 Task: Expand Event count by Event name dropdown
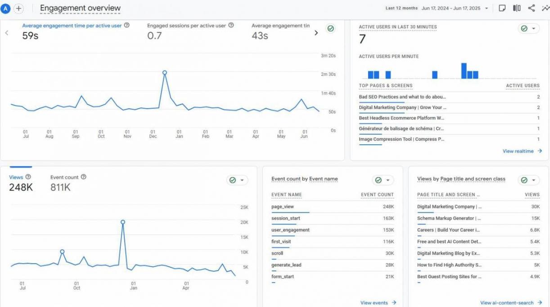388,180
